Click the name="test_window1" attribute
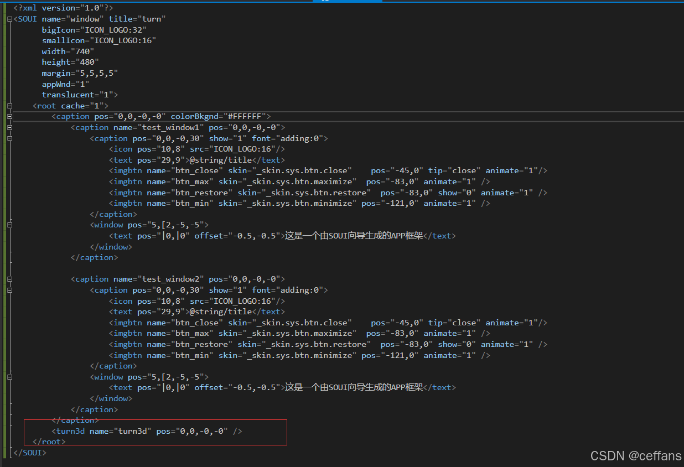Screen dimensions: 684x467 coord(159,127)
